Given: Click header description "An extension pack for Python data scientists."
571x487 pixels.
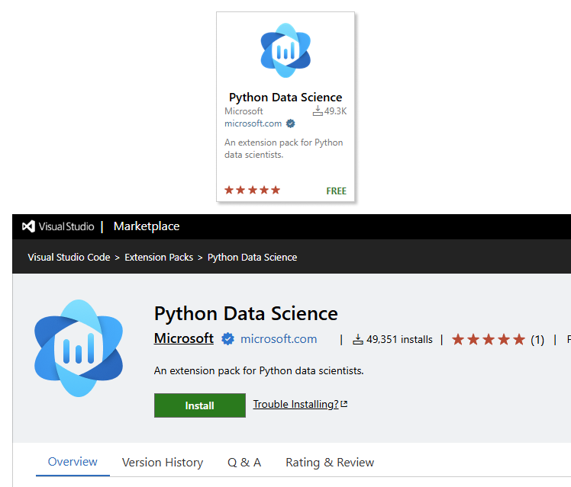Looking at the screenshot, I should (259, 370).
